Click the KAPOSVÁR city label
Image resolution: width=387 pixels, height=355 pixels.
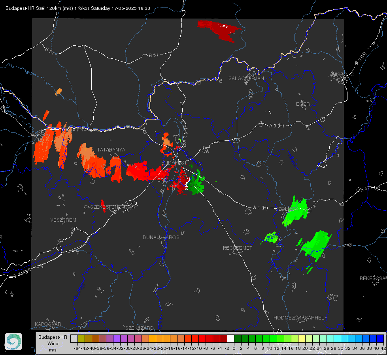click(48, 324)
